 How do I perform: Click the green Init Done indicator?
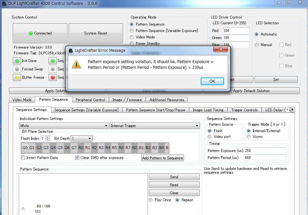pyautogui.click(x=17, y=61)
